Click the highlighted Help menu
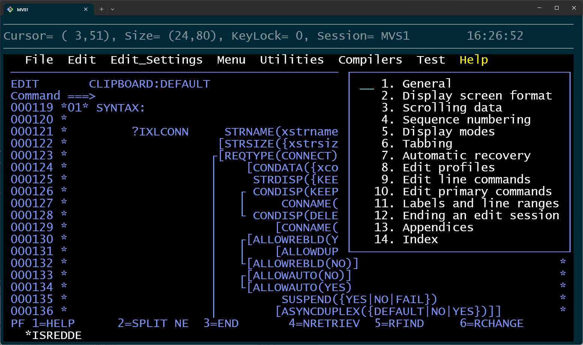583x345 pixels. pyautogui.click(x=473, y=59)
